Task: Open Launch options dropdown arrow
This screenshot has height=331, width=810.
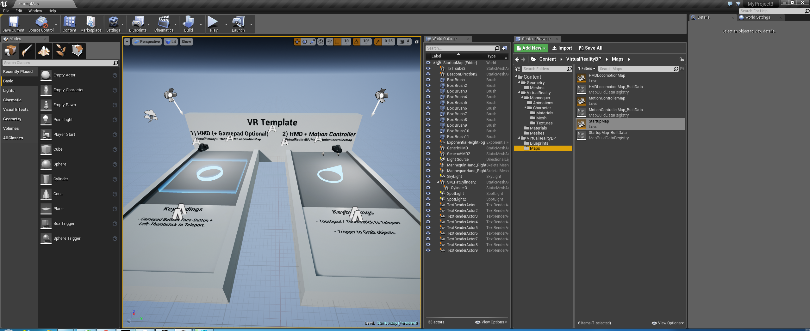Action: (251, 24)
